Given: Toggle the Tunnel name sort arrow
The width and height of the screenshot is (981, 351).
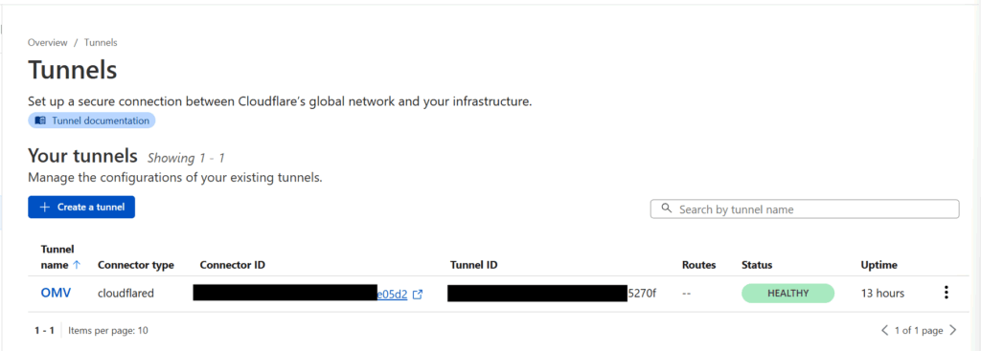Looking at the screenshot, I should tap(77, 265).
